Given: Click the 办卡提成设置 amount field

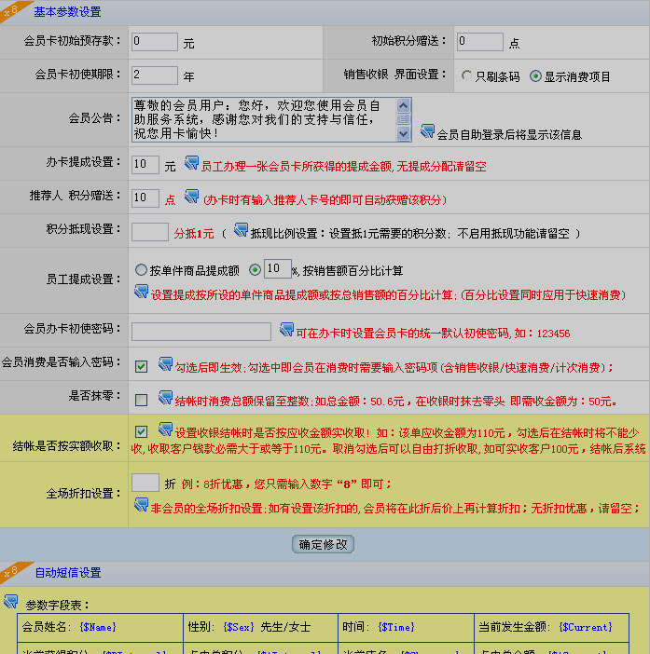Looking at the screenshot, I should tap(145, 165).
